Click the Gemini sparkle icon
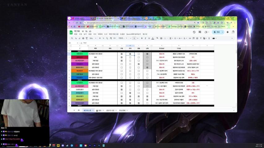This screenshot has width=264, height=148. [227, 32]
